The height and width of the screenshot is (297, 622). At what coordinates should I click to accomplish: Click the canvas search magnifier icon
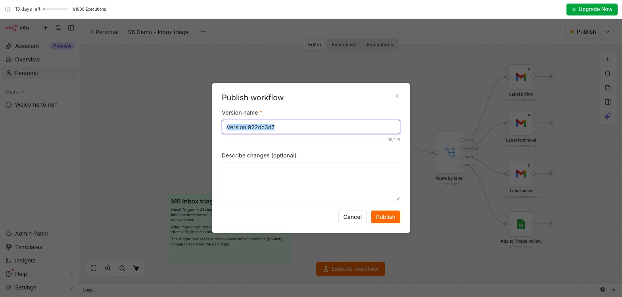click(608, 73)
